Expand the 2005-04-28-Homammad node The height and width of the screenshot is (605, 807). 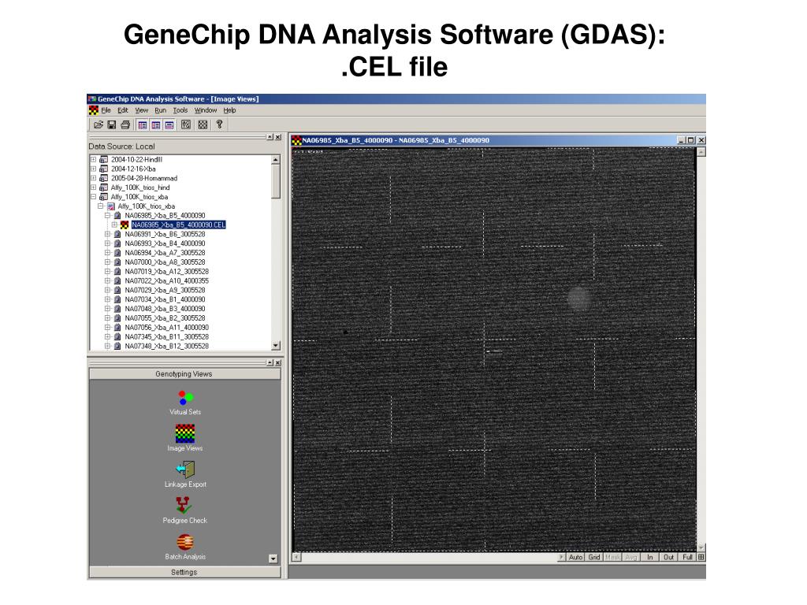coord(93,178)
